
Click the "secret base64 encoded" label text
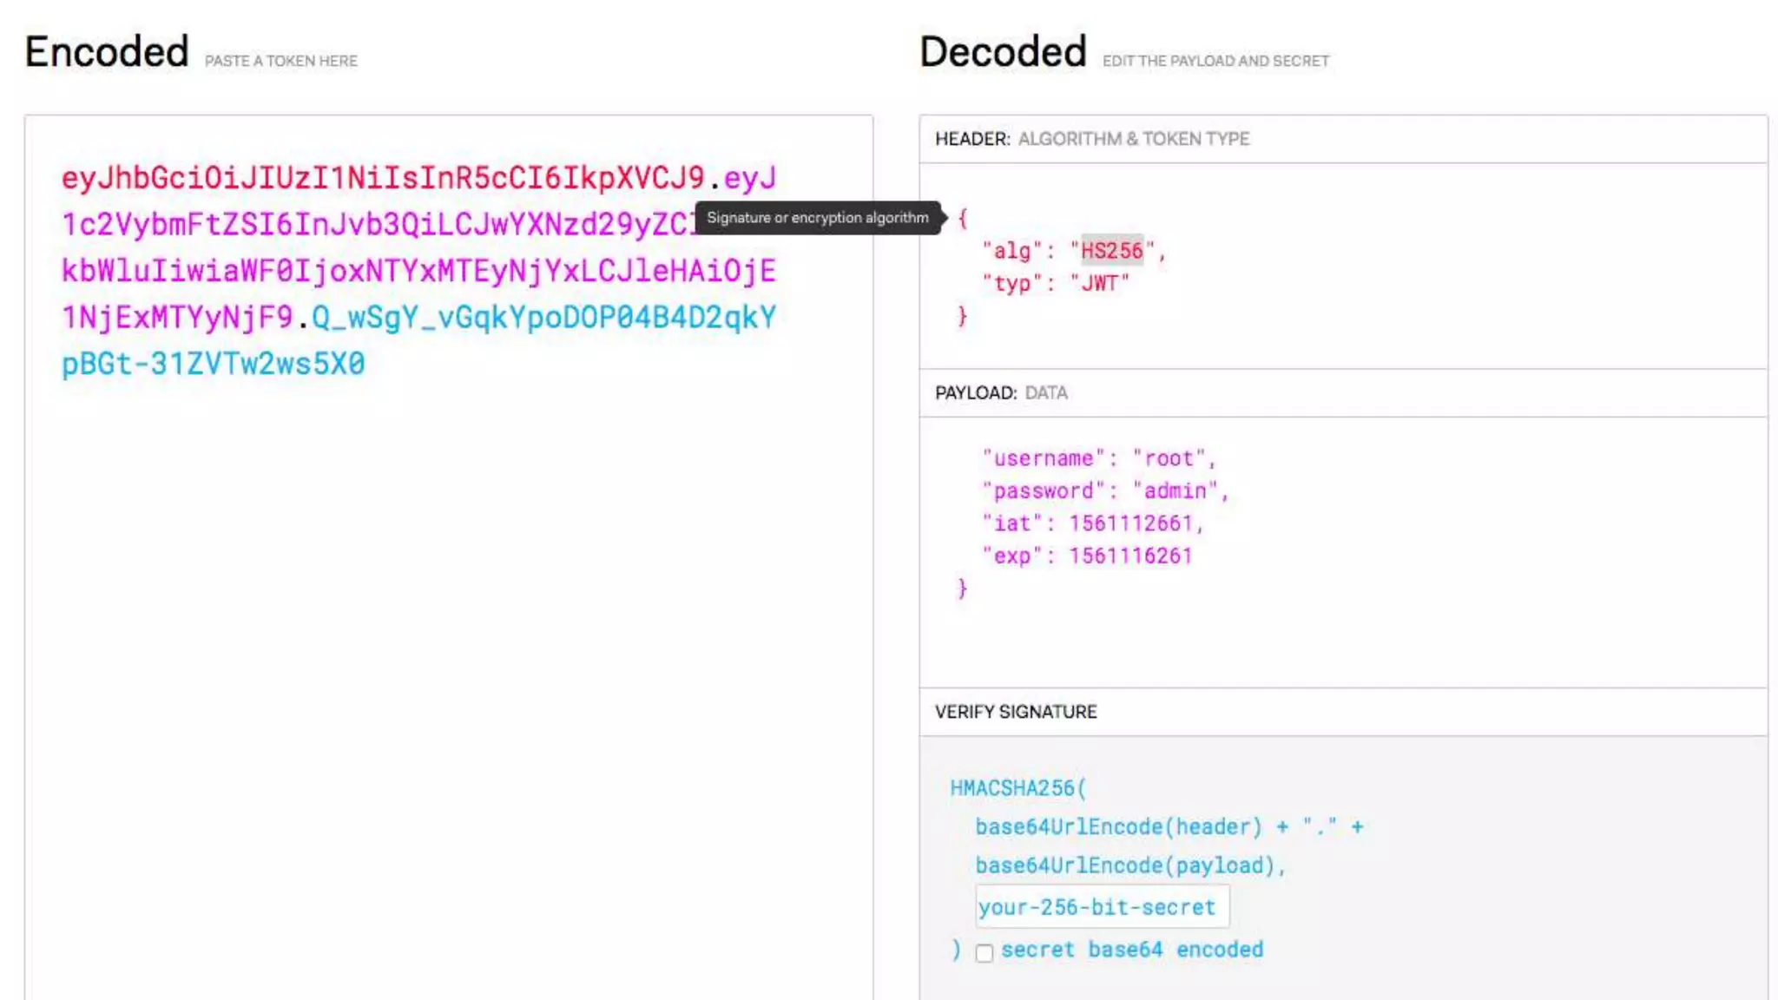(1131, 950)
